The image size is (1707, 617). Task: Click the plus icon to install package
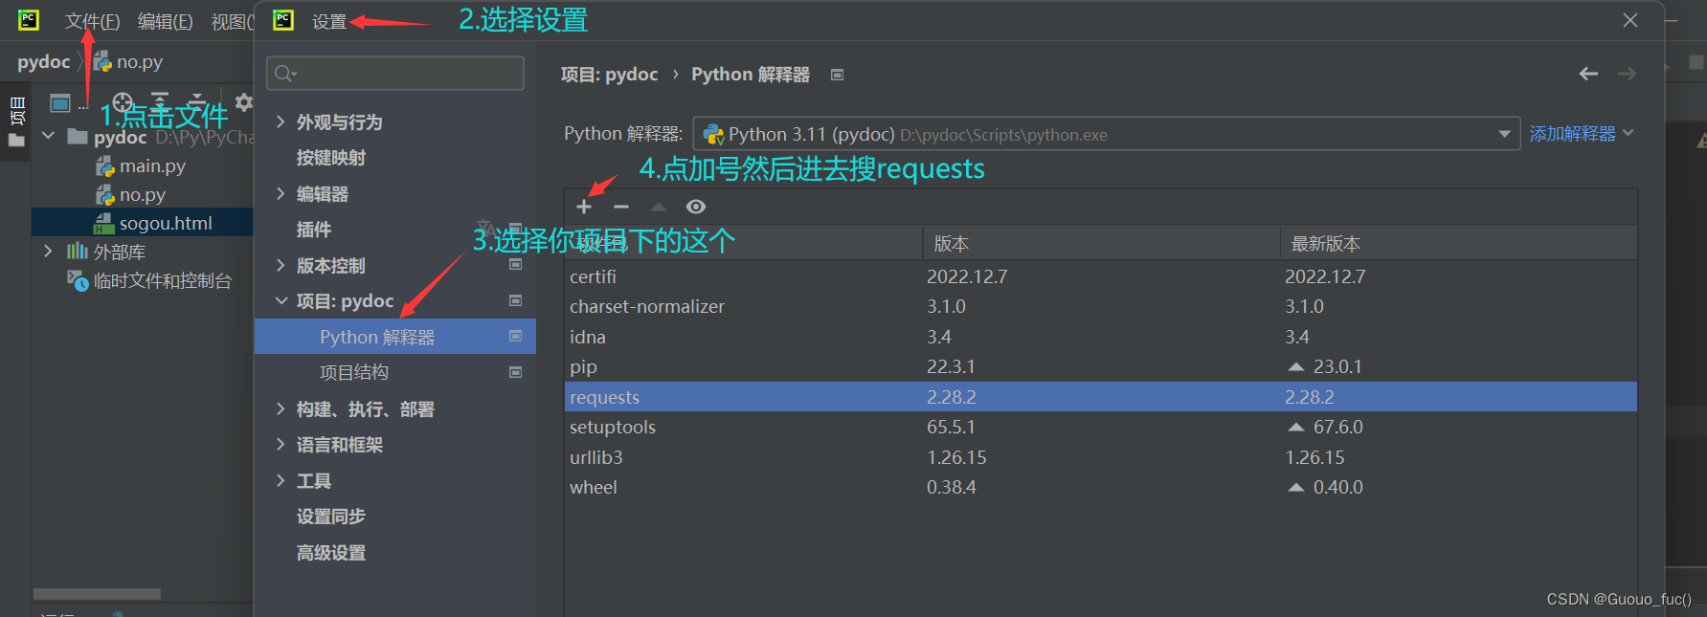click(584, 207)
